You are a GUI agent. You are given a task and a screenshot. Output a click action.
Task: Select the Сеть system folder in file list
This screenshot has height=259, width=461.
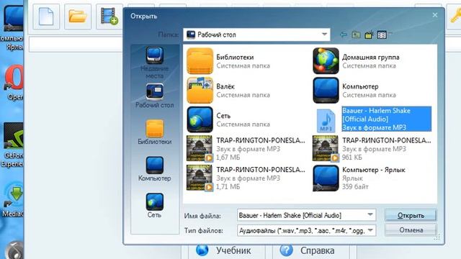pyautogui.click(x=200, y=119)
